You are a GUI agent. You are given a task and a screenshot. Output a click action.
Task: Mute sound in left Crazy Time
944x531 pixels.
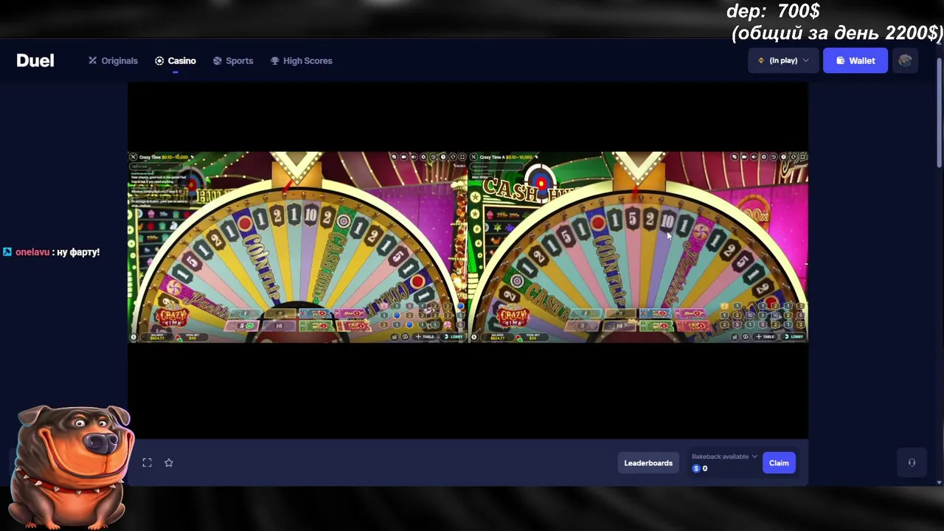[414, 156]
